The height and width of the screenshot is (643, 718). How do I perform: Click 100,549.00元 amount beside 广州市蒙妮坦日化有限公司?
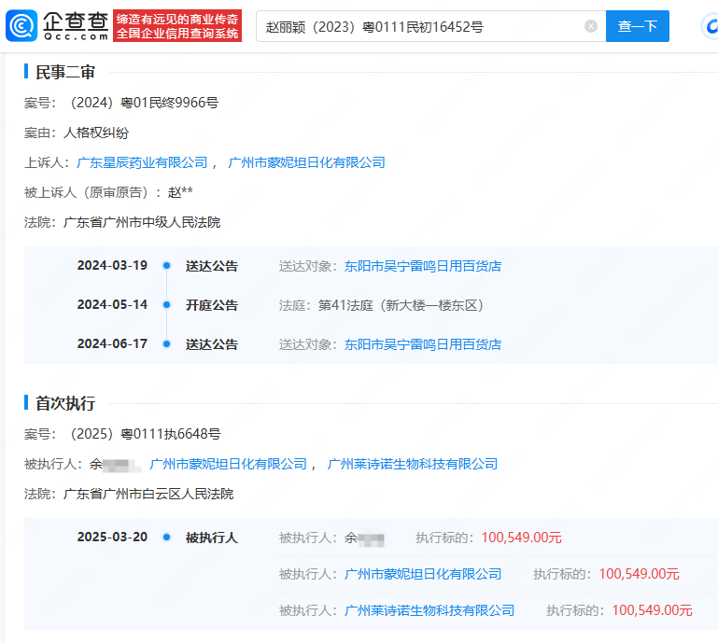pyautogui.click(x=639, y=574)
